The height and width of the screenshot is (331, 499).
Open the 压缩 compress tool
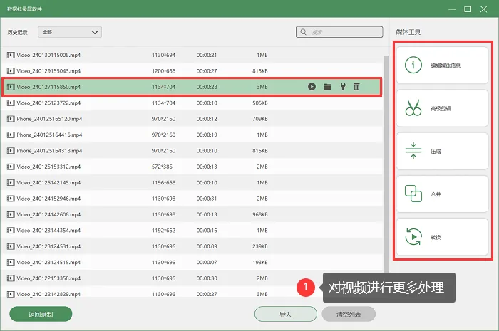point(442,151)
